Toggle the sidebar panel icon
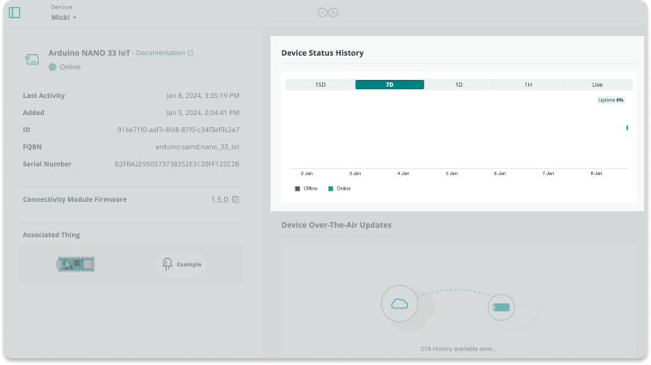Screen dimensions: 651x365 pyautogui.click(x=15, y=13)
